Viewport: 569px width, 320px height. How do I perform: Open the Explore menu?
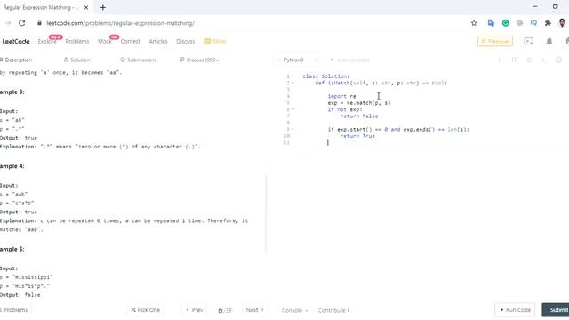(x=47, y=42)
